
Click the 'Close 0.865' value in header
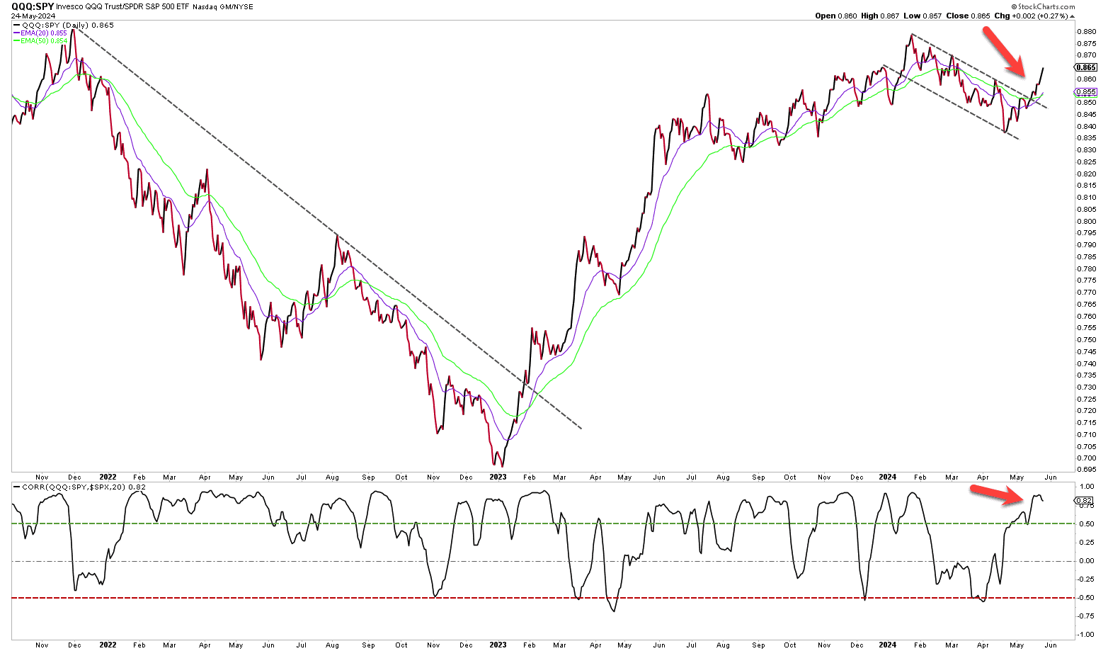tap(969, 16)
